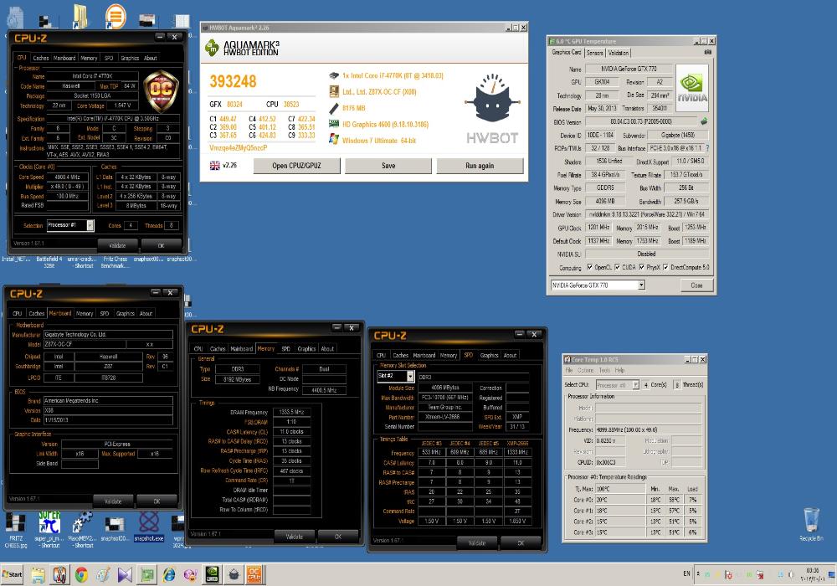The height and width of the screenshot is (586, 837).
Task: Open the Options menu in Core Temp
Action: [x=585, y=370]
